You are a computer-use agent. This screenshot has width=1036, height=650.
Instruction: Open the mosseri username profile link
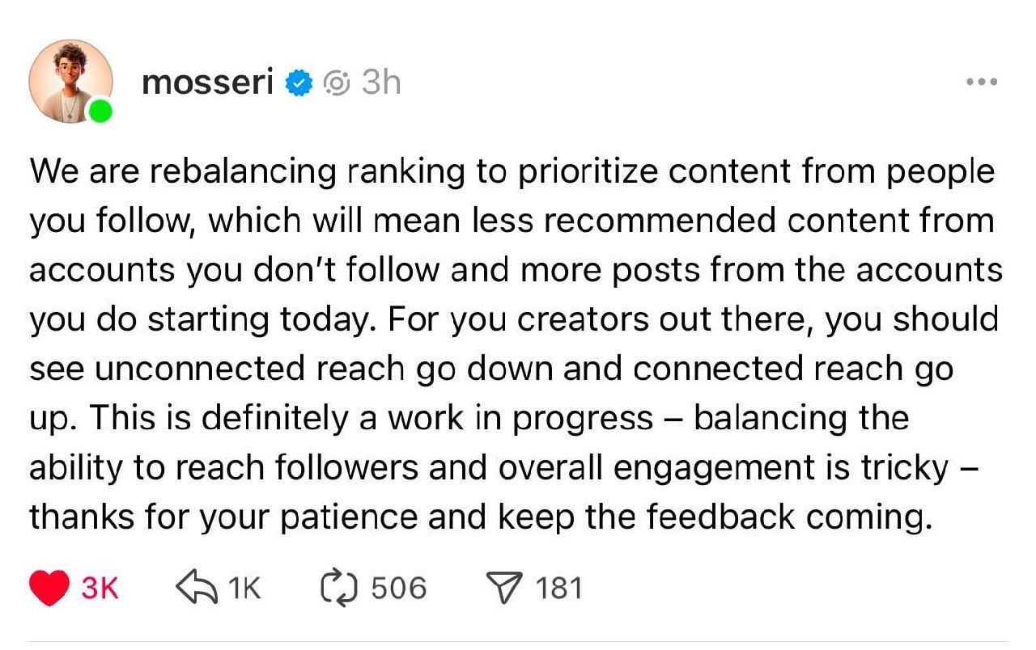pos(207,82)
